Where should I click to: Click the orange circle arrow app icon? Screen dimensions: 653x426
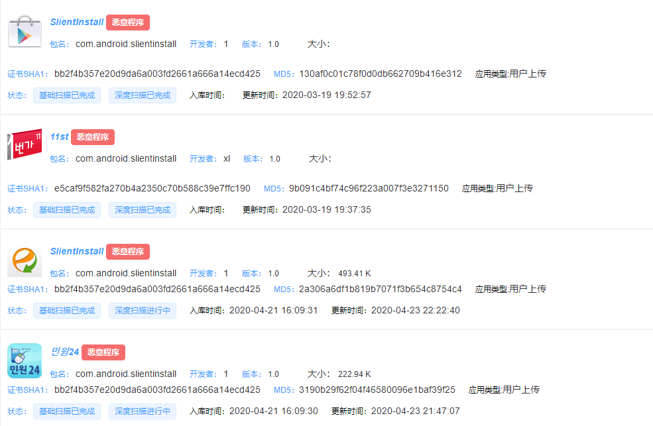click(25, 260)
